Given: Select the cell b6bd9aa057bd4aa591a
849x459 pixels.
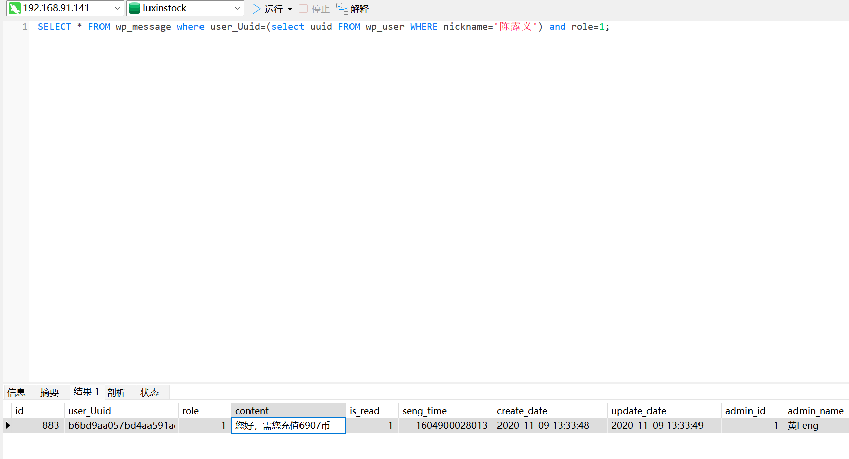Looking at the screenshot, I should [121, 425].
